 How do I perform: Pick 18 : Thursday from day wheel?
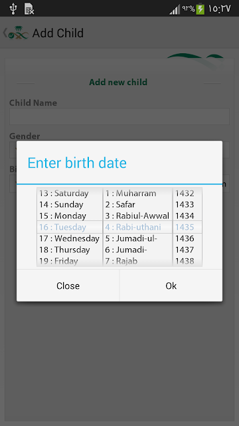64,250
